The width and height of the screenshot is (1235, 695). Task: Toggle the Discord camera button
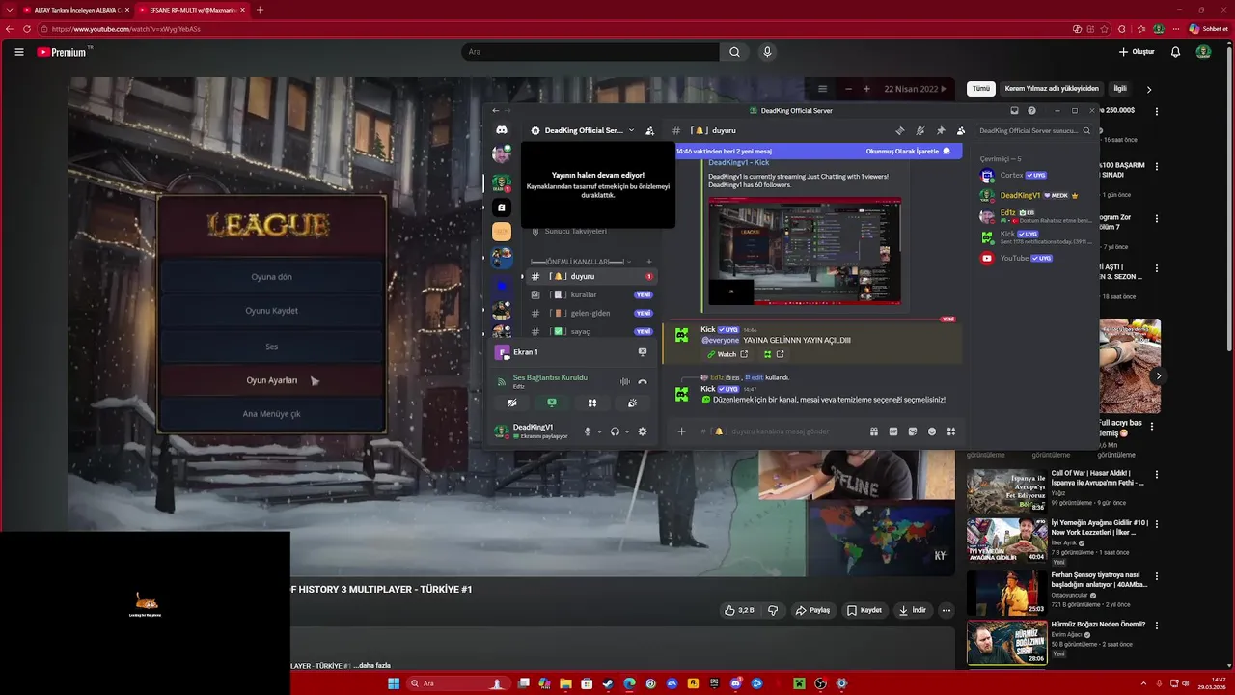pyautogui.click(x=511, y=403)
